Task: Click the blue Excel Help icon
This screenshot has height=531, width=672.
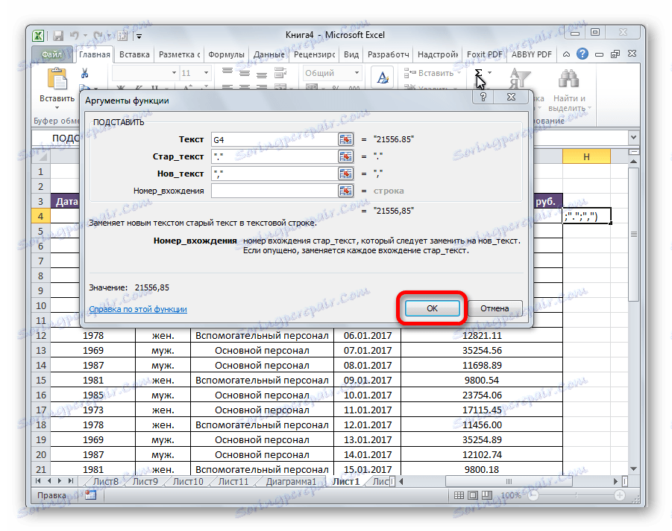Action: pos(582,54)
